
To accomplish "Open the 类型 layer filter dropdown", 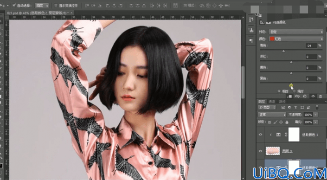I will [267, 108].
